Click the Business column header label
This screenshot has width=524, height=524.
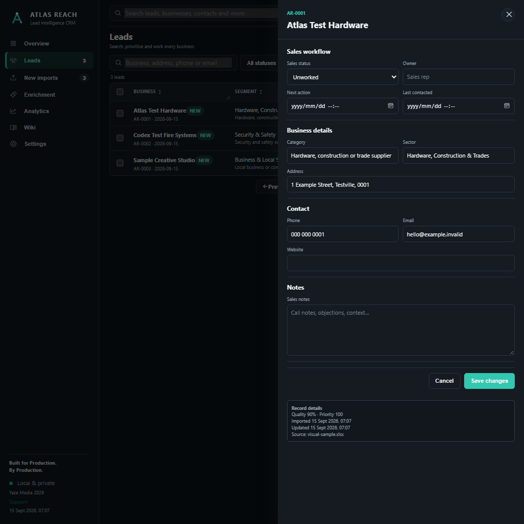tap(145, 92)
